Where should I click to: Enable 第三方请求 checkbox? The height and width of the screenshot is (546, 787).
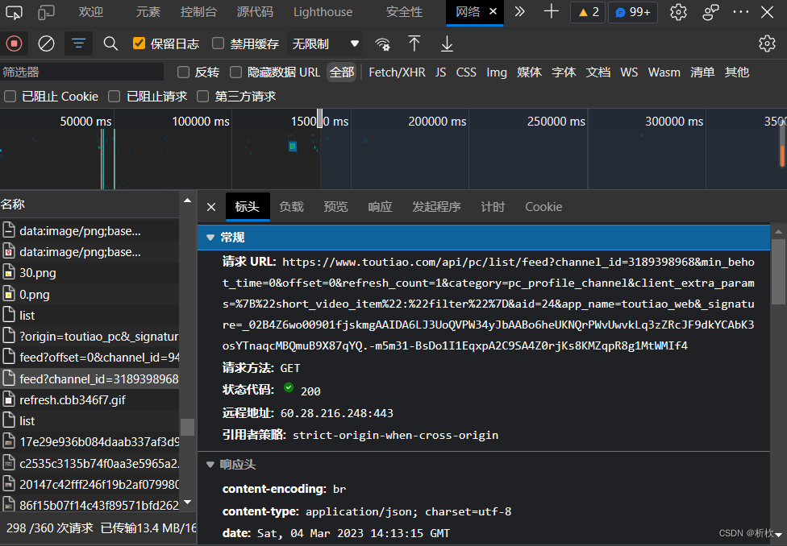(202, 97)
